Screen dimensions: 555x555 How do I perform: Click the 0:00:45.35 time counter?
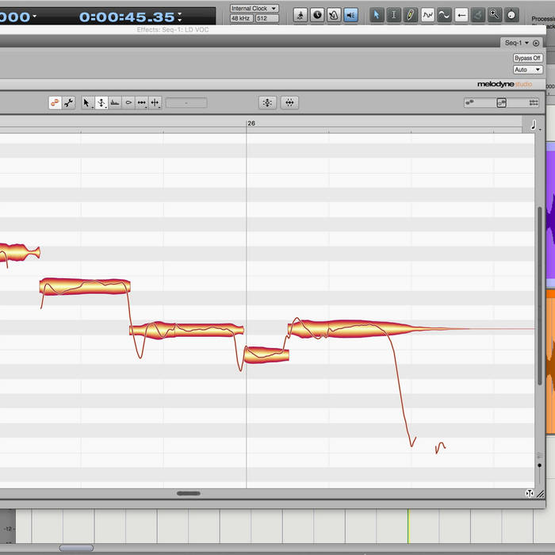(127, 17)
